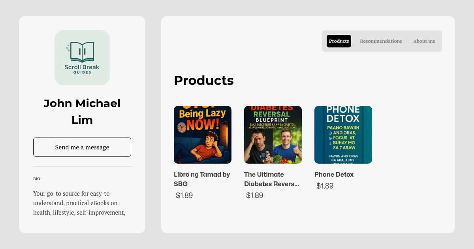Click The Ultimate Diabetes Reversal product title
Image resolution: width=474 pixels, height=249 pixels.
(272, 179)
